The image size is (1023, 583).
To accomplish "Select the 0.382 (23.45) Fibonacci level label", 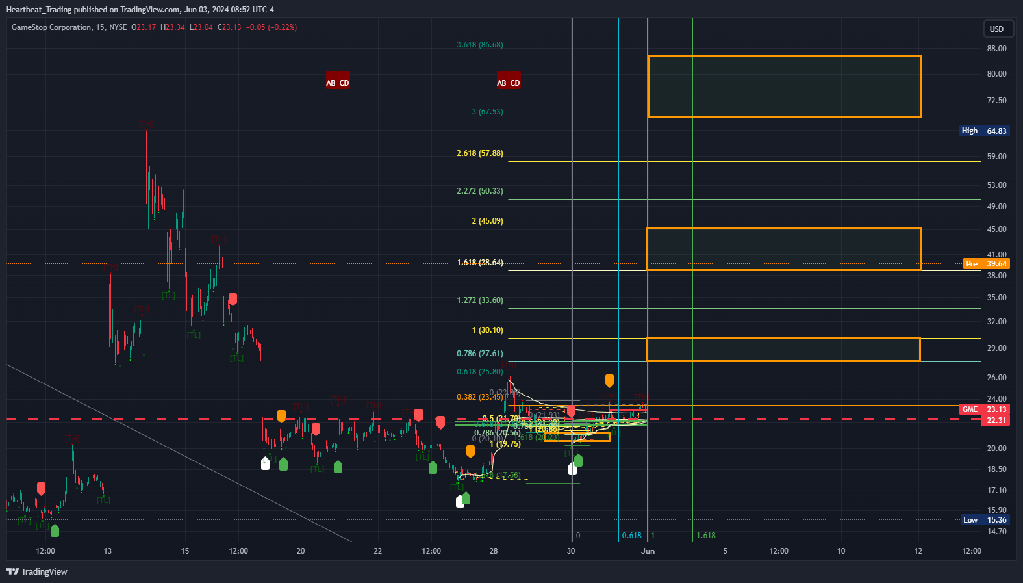I will [x=479, y=397].
